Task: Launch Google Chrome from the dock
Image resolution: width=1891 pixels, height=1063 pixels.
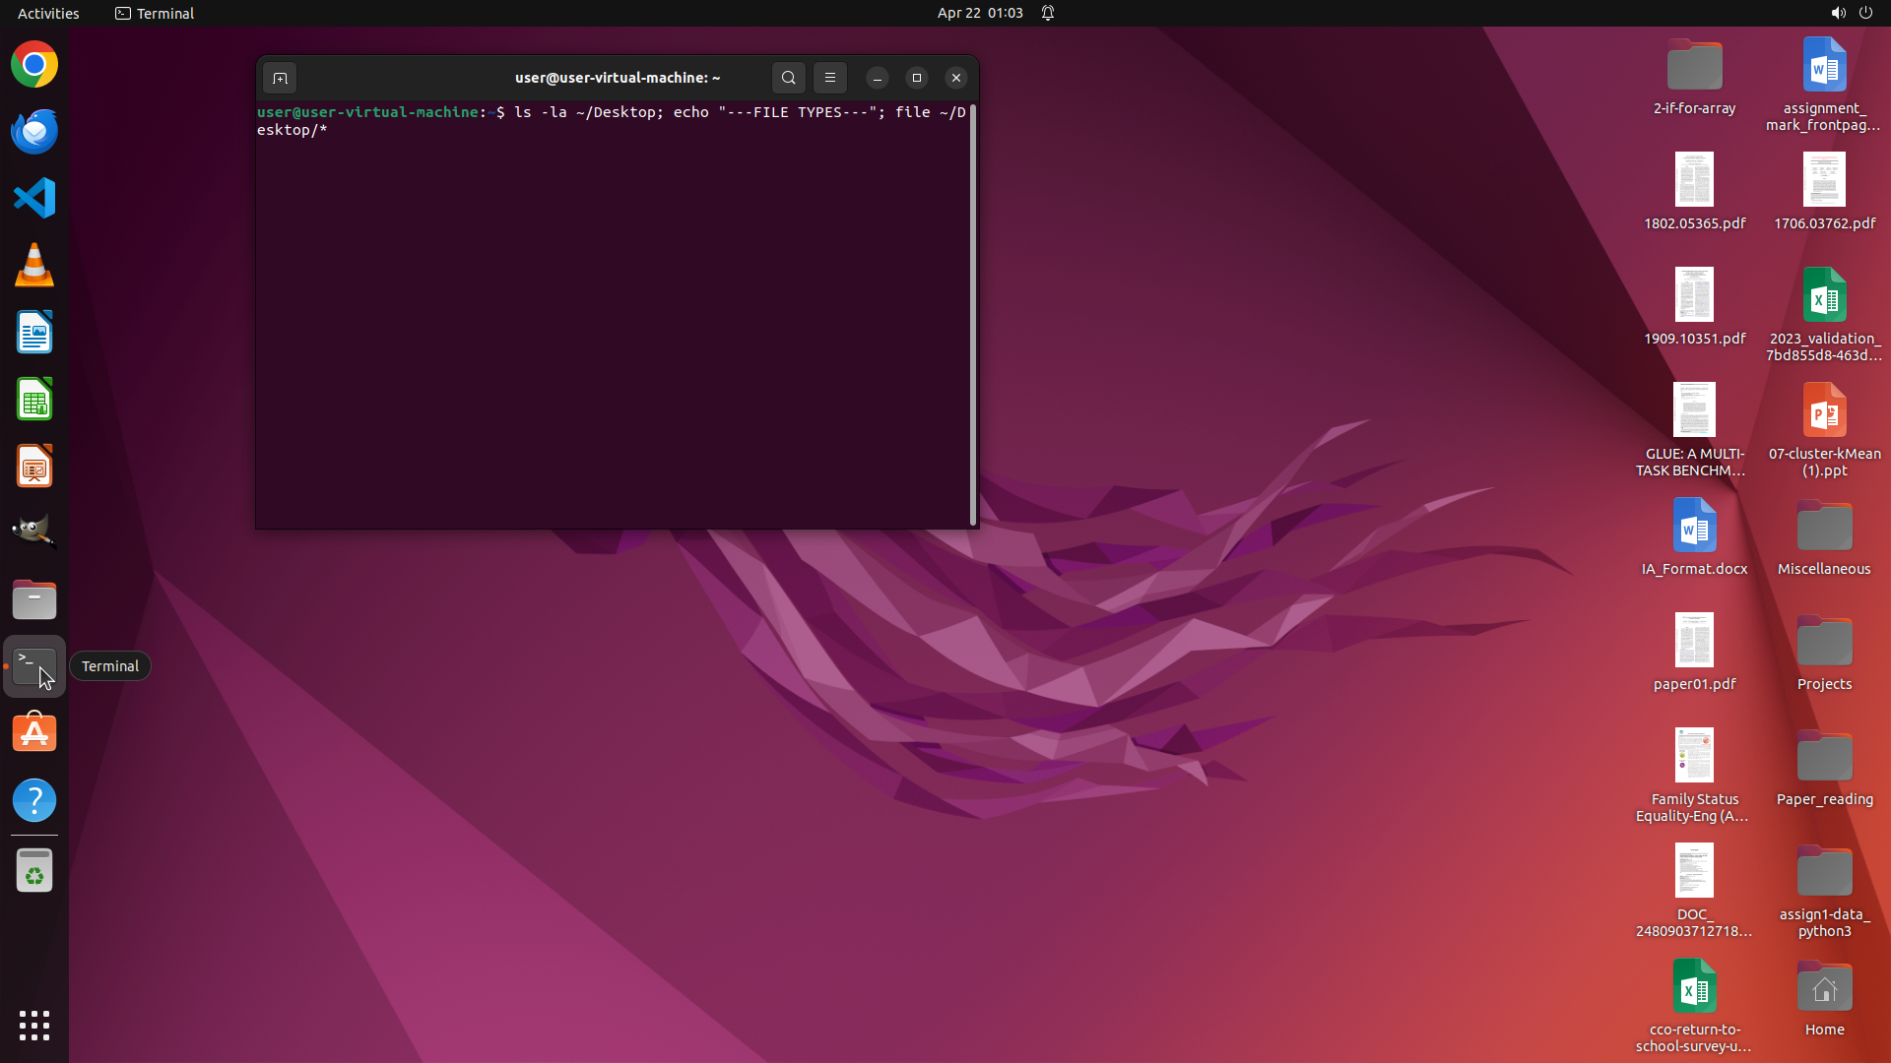Action: 34,65
